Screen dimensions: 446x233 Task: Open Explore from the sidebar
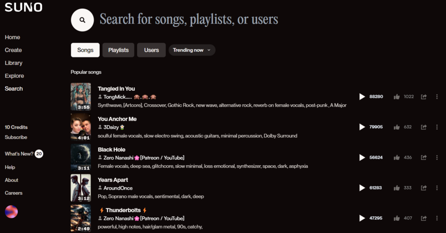(x=14, y=76)
